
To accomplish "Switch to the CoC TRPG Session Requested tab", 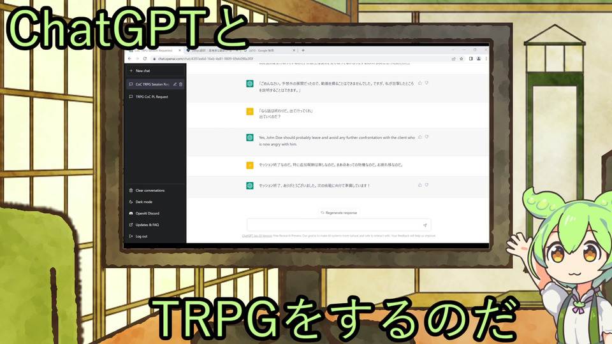I will pos(154,50).
